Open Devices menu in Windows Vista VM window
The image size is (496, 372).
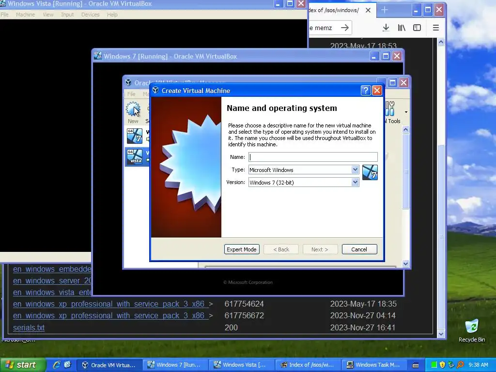click(x=90, y=15)
